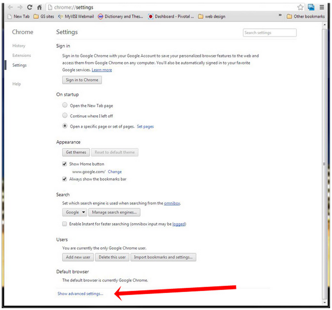Open the omnibox link
The image size is (332, 310).
click(172, 204)
